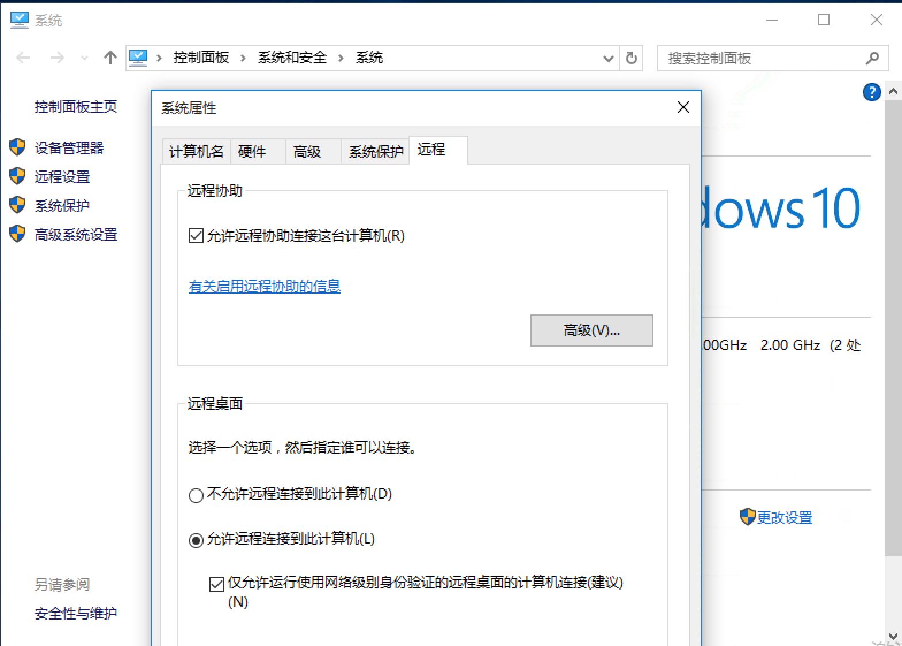Click 系统和安全 in breadcrumb path
This screenshot has height=646, width=902.
(292, 58)
